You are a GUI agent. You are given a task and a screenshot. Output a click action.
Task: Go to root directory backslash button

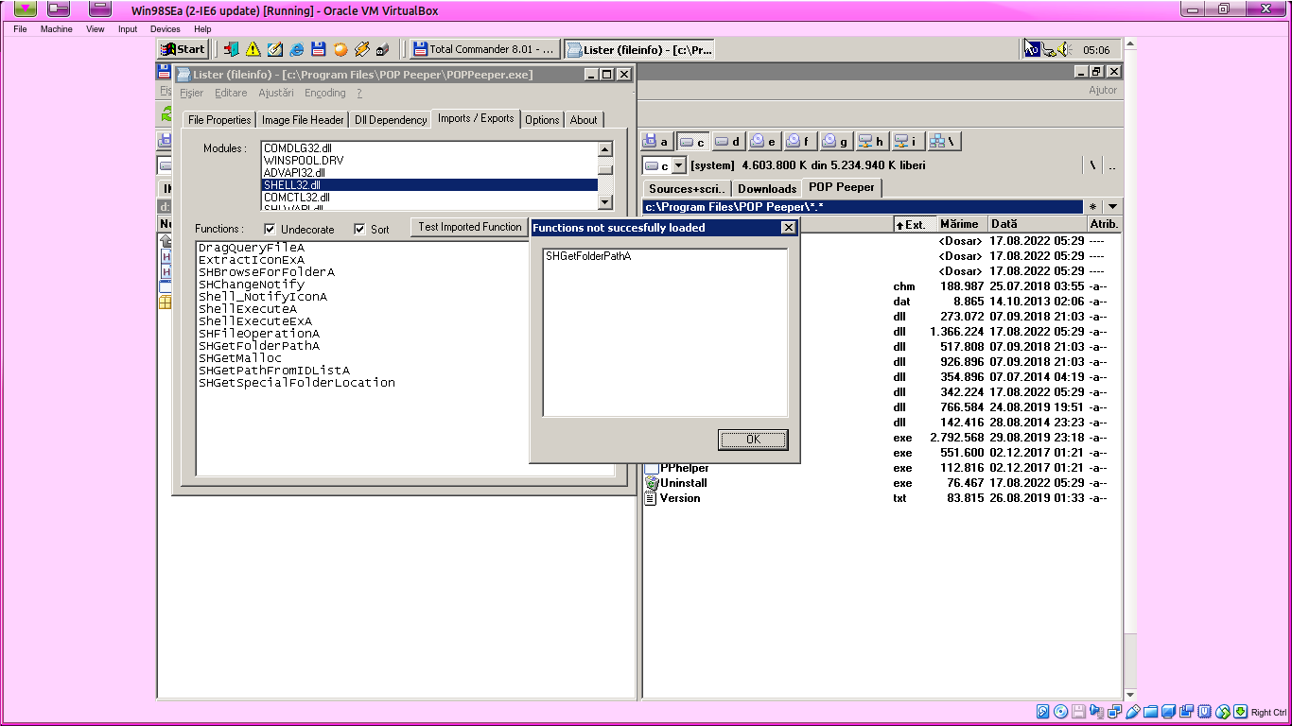click(1092, 165)
